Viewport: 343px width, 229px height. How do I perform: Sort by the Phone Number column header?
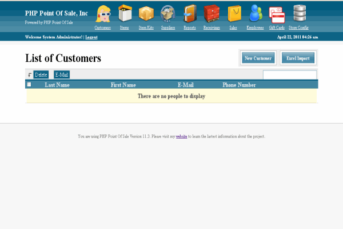point(239,85)
